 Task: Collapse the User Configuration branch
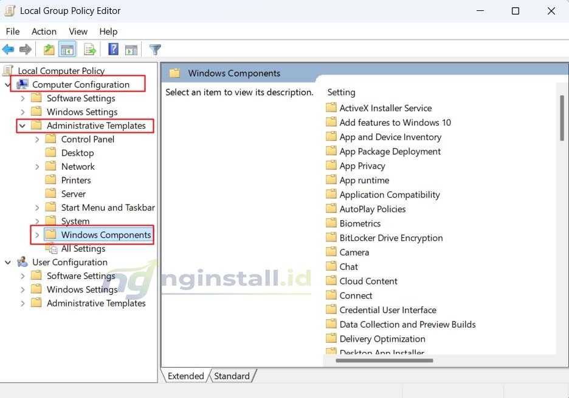point(8,261)
